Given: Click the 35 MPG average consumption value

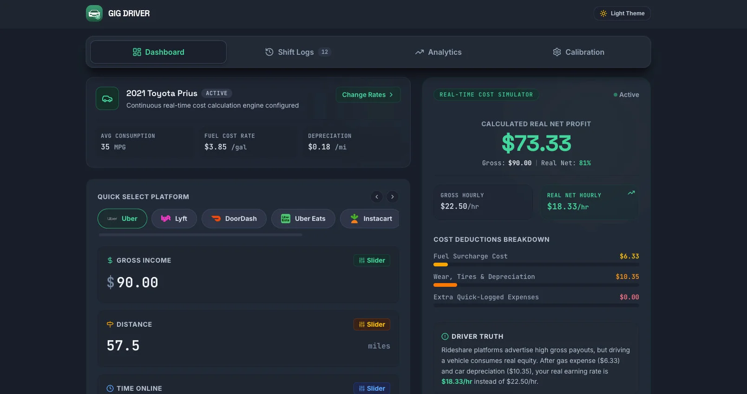Looking at the screenshot, I should click(x=113, y=147).
